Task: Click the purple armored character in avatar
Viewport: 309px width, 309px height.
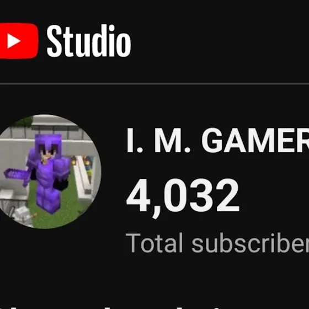Action: pyautogui.click(x=49, y=172)
